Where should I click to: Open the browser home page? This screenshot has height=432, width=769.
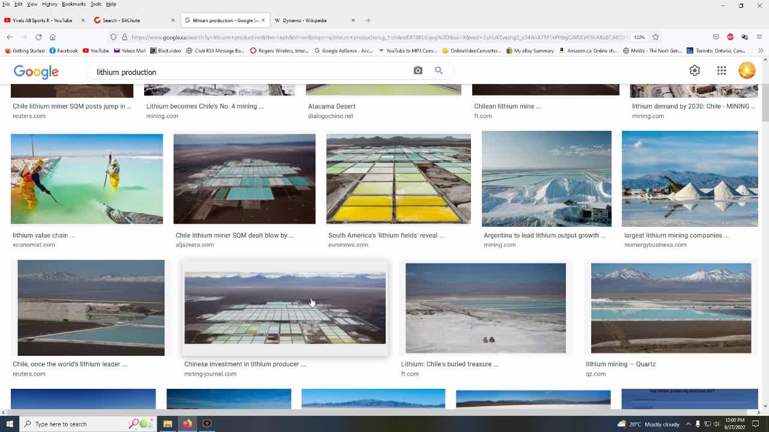click(53, 37)
